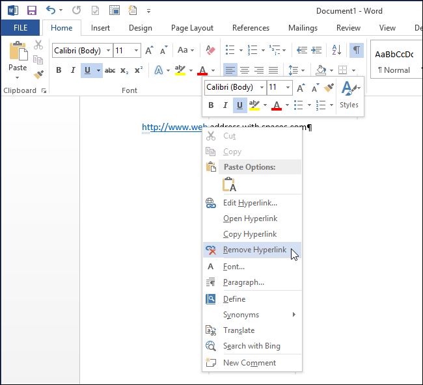Viewport: 423px width, 385px height.
Task: Toggle Underline in the ribbon Font group
Action: tap(87, 71)
